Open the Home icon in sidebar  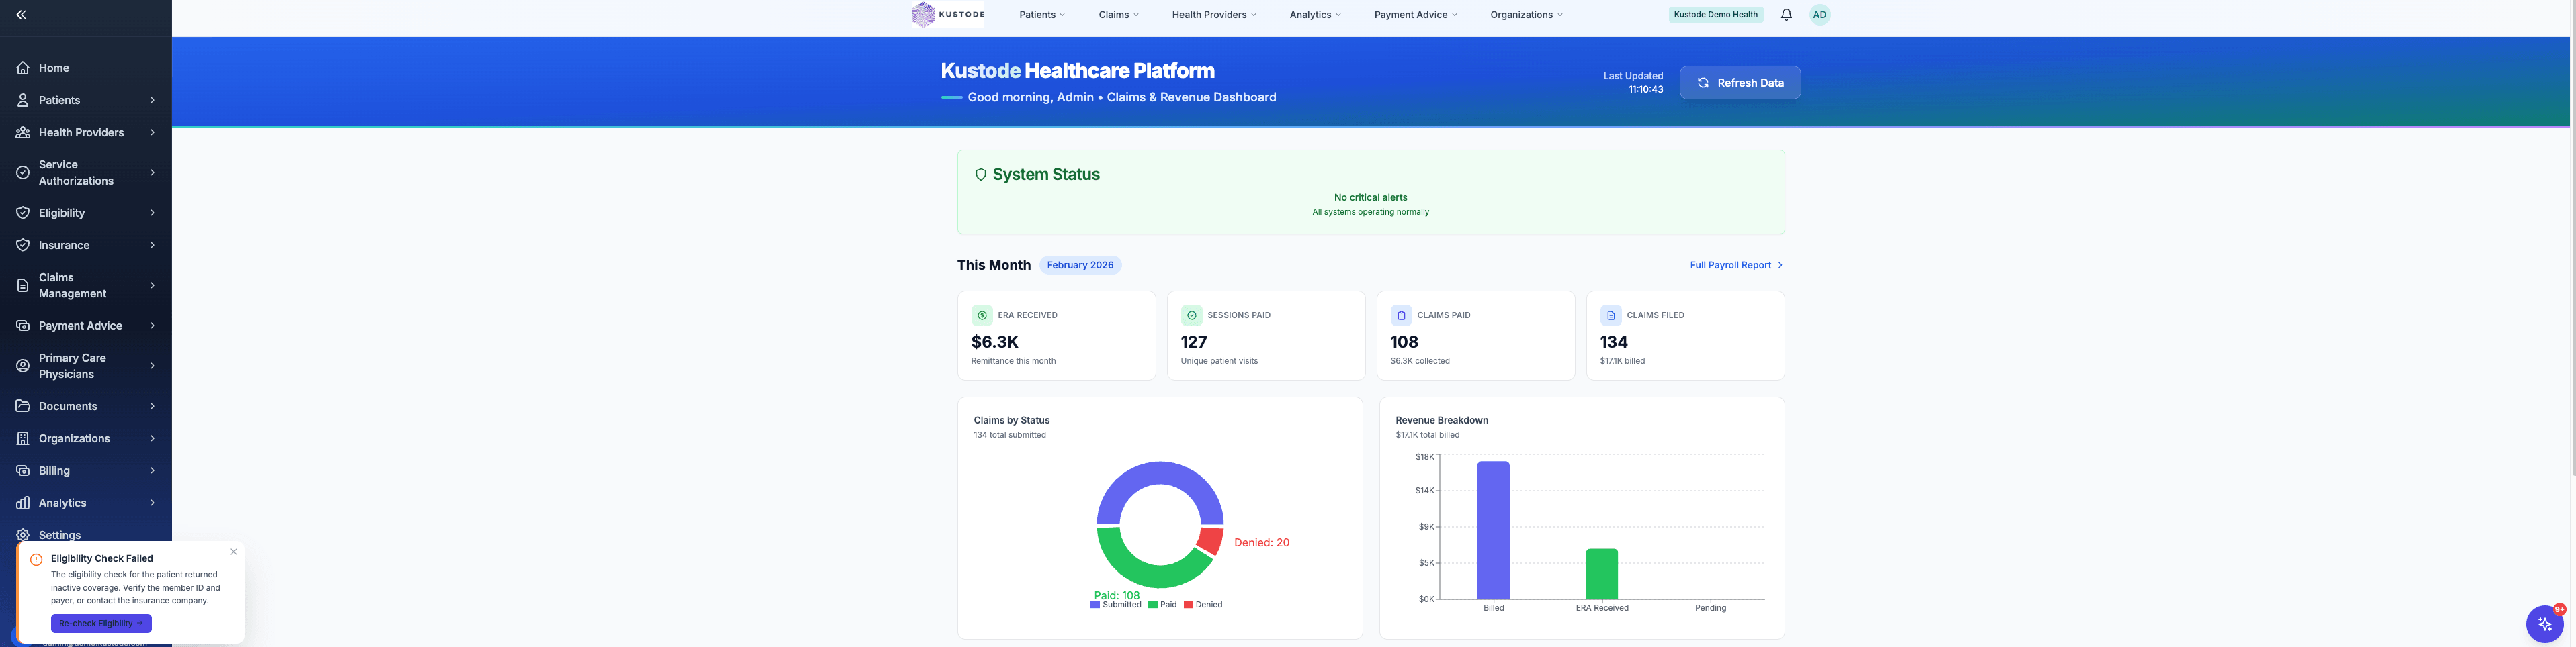pyautogui.click(x=23, y=67)
